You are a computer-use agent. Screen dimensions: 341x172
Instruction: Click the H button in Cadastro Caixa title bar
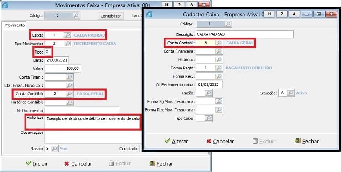tap(270, 14)
